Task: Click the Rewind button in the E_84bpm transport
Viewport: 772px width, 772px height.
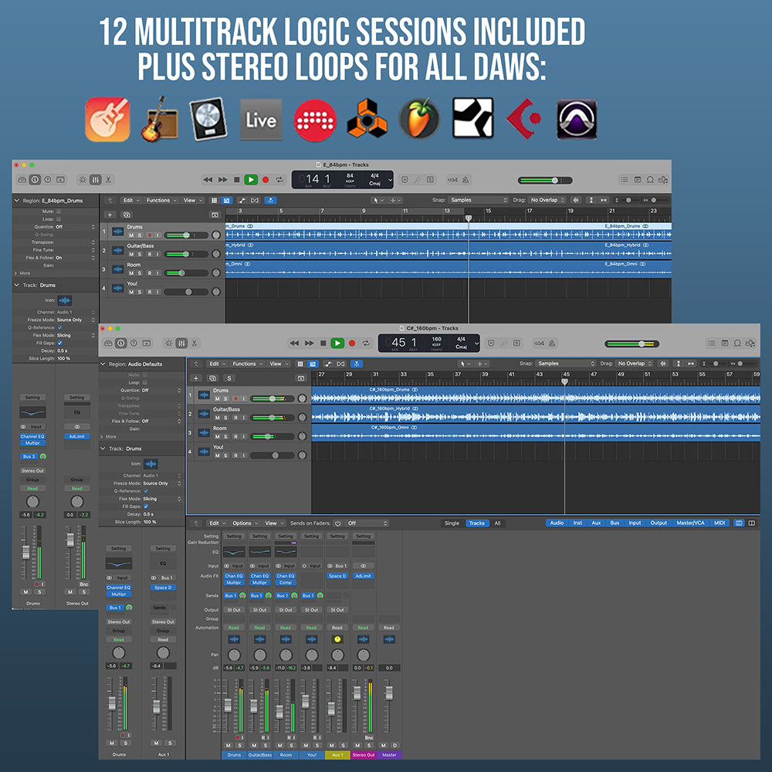Action: [x=208, y=179]
